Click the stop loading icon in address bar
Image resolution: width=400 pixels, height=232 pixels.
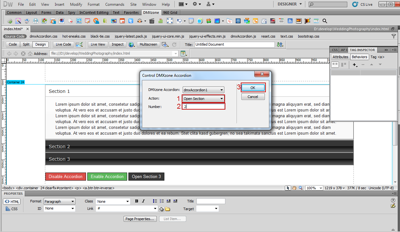[23, 53]
